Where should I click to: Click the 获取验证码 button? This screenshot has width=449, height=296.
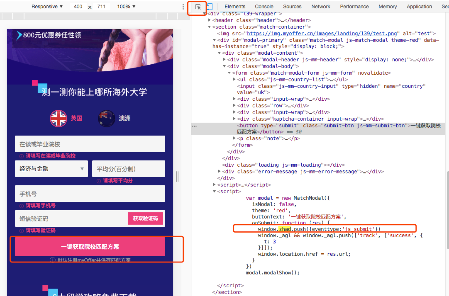pos(145,218)
